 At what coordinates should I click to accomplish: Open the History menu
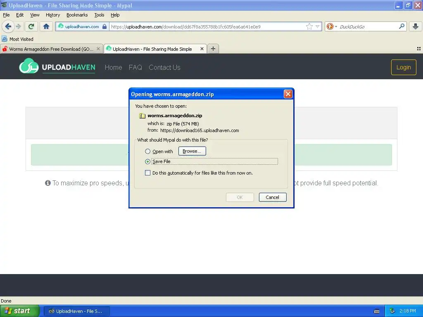[53, 15]
